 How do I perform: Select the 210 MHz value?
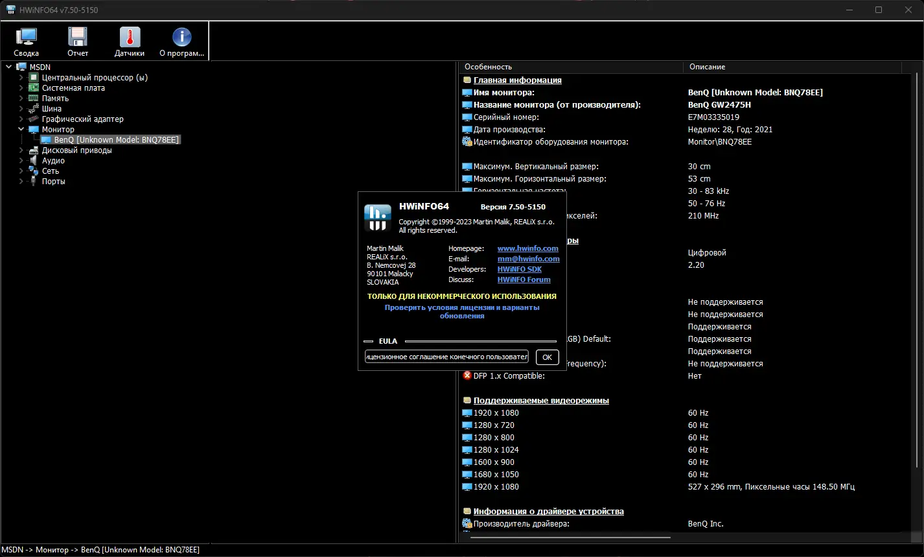click(703, 216)
